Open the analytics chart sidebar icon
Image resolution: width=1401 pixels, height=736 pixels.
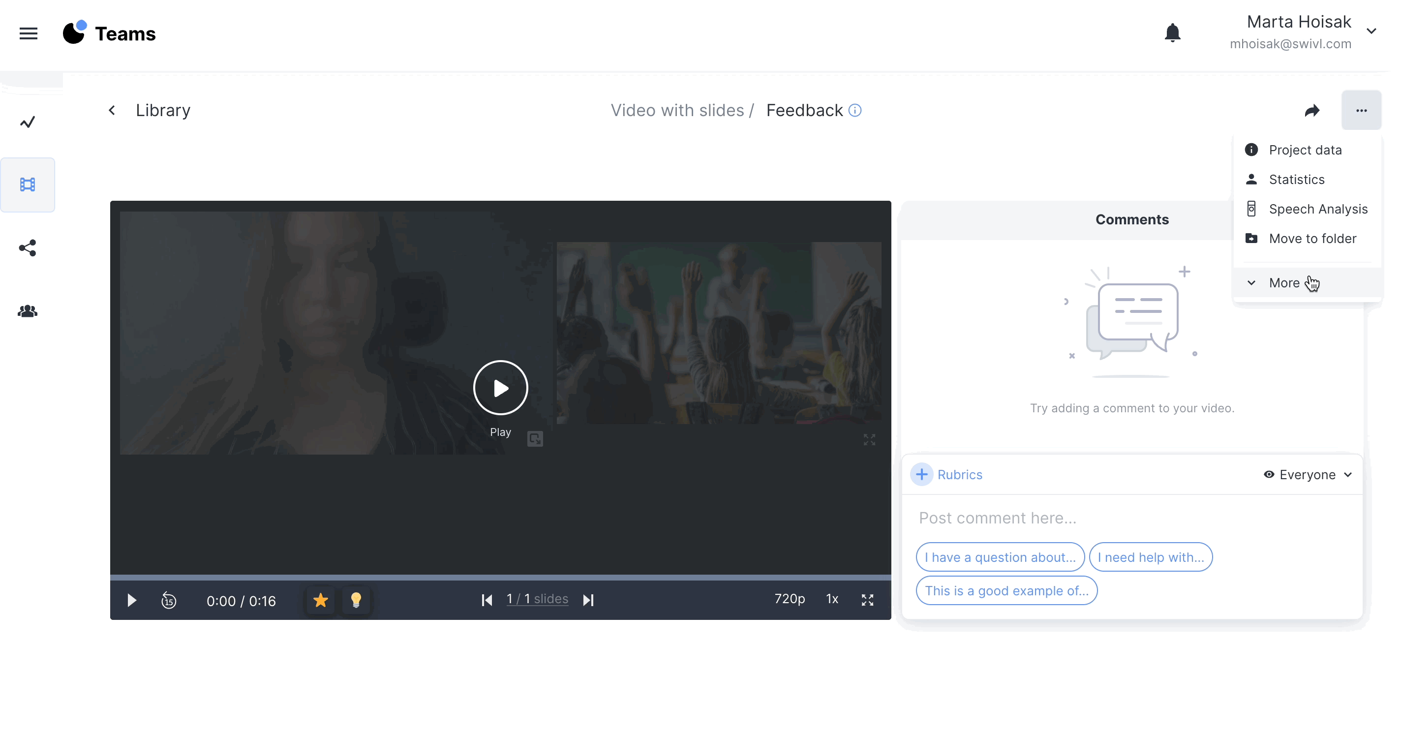pos(28,122)
